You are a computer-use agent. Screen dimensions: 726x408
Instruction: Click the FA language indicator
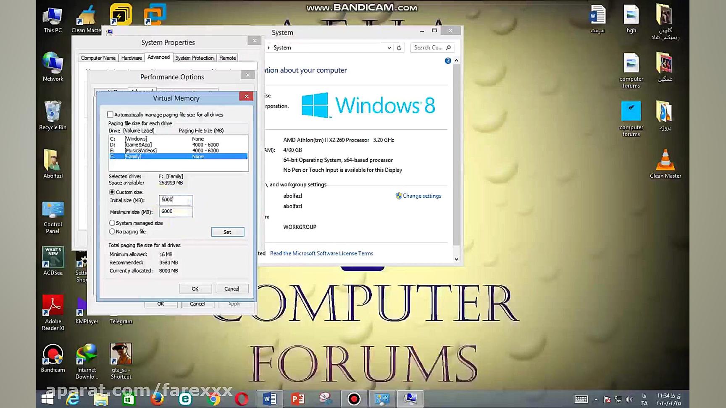(x=644, y=400)
